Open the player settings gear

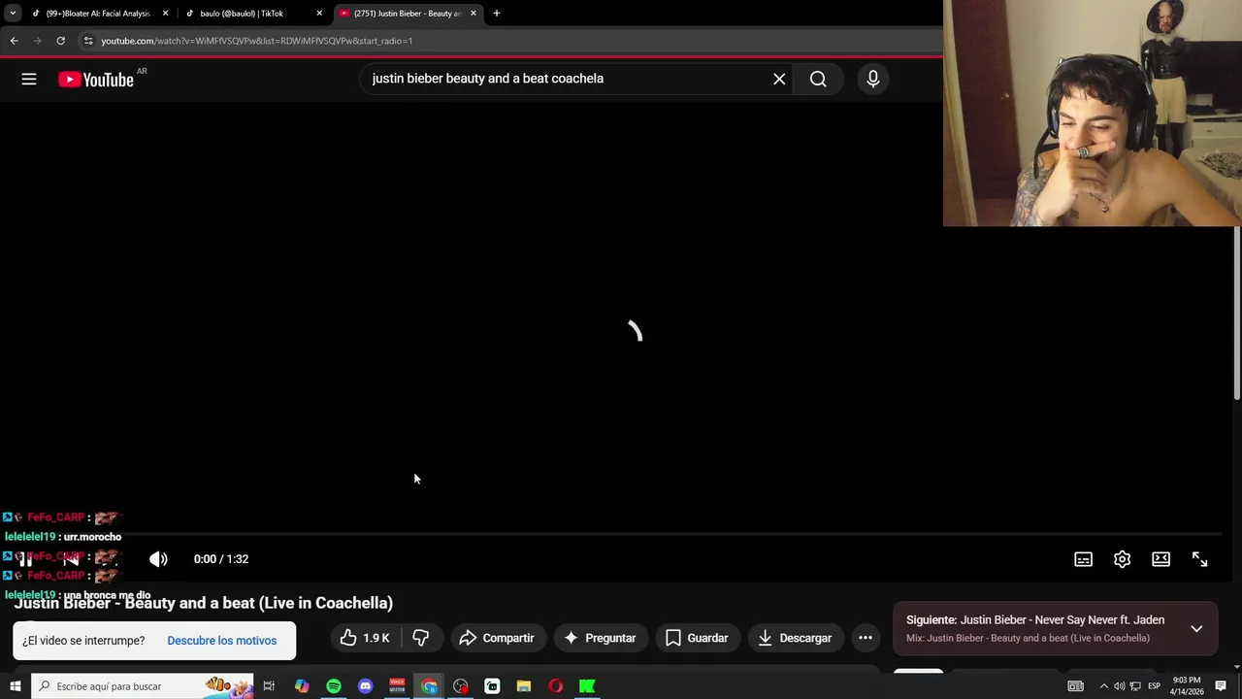point(1123,559)
